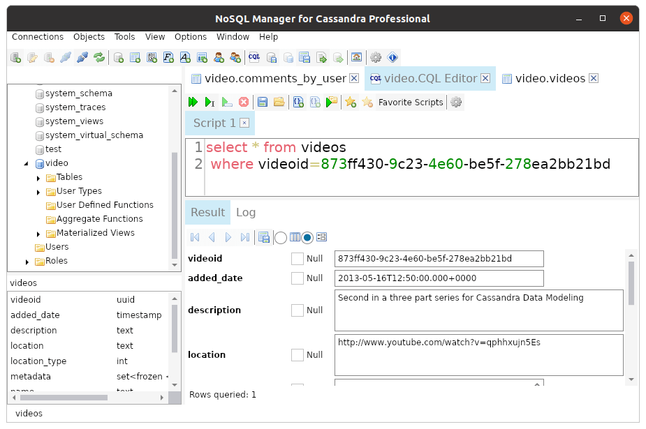Tick the Null box next to description
The image size is (646, 429).
[298, 310]
